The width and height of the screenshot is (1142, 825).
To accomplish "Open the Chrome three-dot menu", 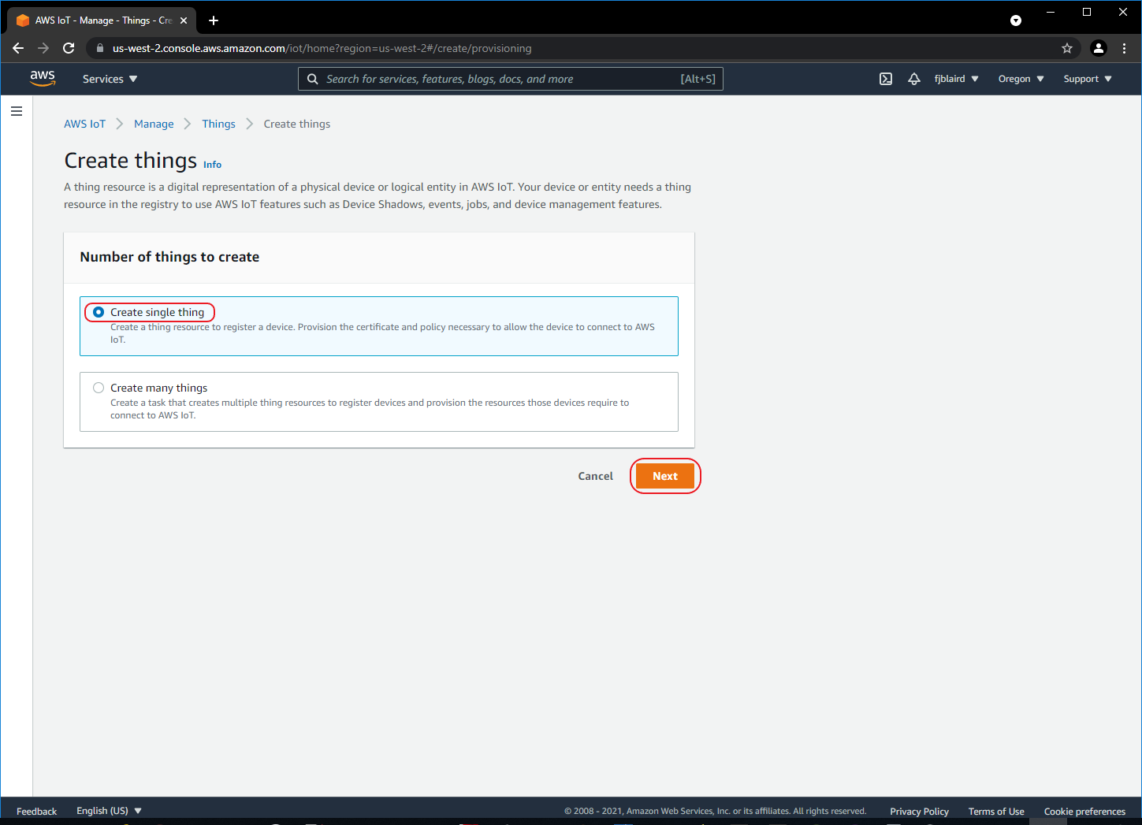I will [x=1125, y=48].
